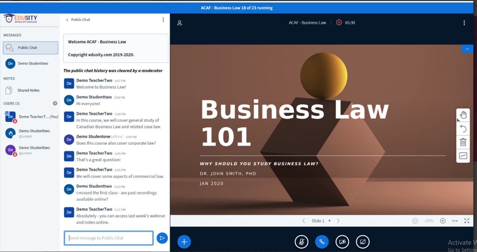
Task: Select the hand pan tool
Action: [x=463, y=115]
